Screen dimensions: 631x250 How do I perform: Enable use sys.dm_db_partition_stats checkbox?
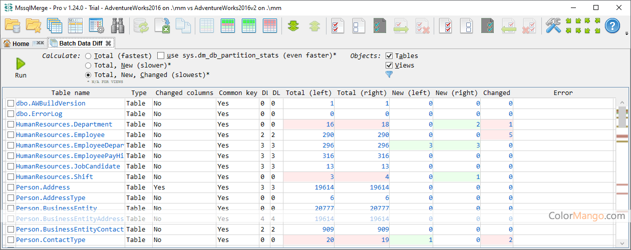(x=161, y=55)
